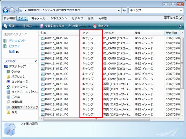
Task: Select file PHM15_0417.JPG
Action: pyautogui.click(x=57, y=99)
